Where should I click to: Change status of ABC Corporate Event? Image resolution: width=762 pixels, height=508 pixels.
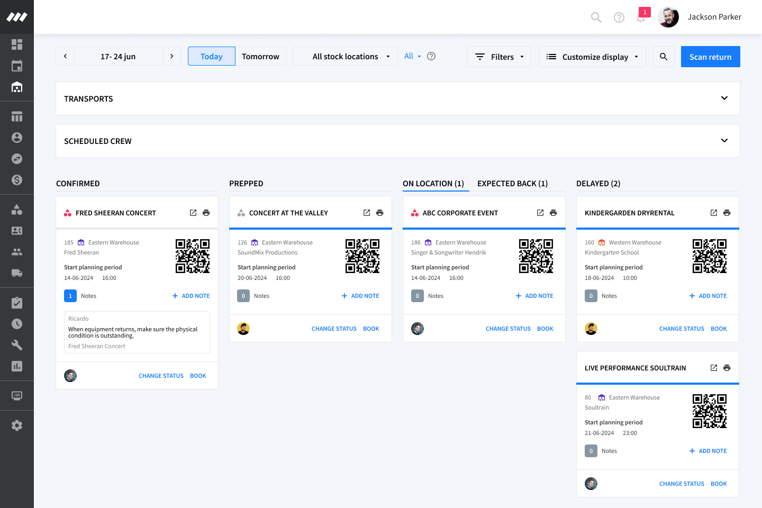click(508, 329)
